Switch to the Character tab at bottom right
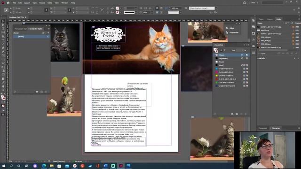This screenshot has height=169, width=301. click(x=276, y=128)
